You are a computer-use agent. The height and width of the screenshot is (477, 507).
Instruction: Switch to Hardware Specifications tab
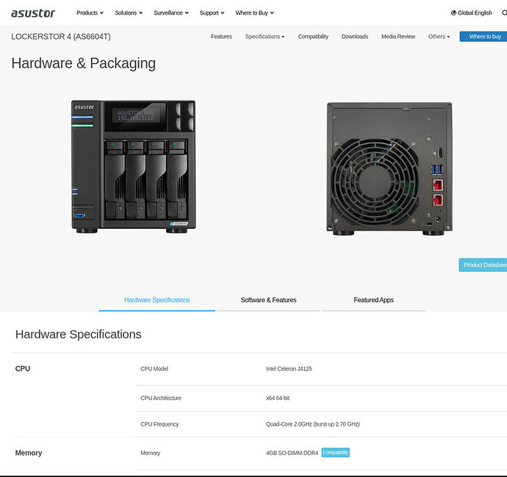pyautogui.click(x=157, y=300)
